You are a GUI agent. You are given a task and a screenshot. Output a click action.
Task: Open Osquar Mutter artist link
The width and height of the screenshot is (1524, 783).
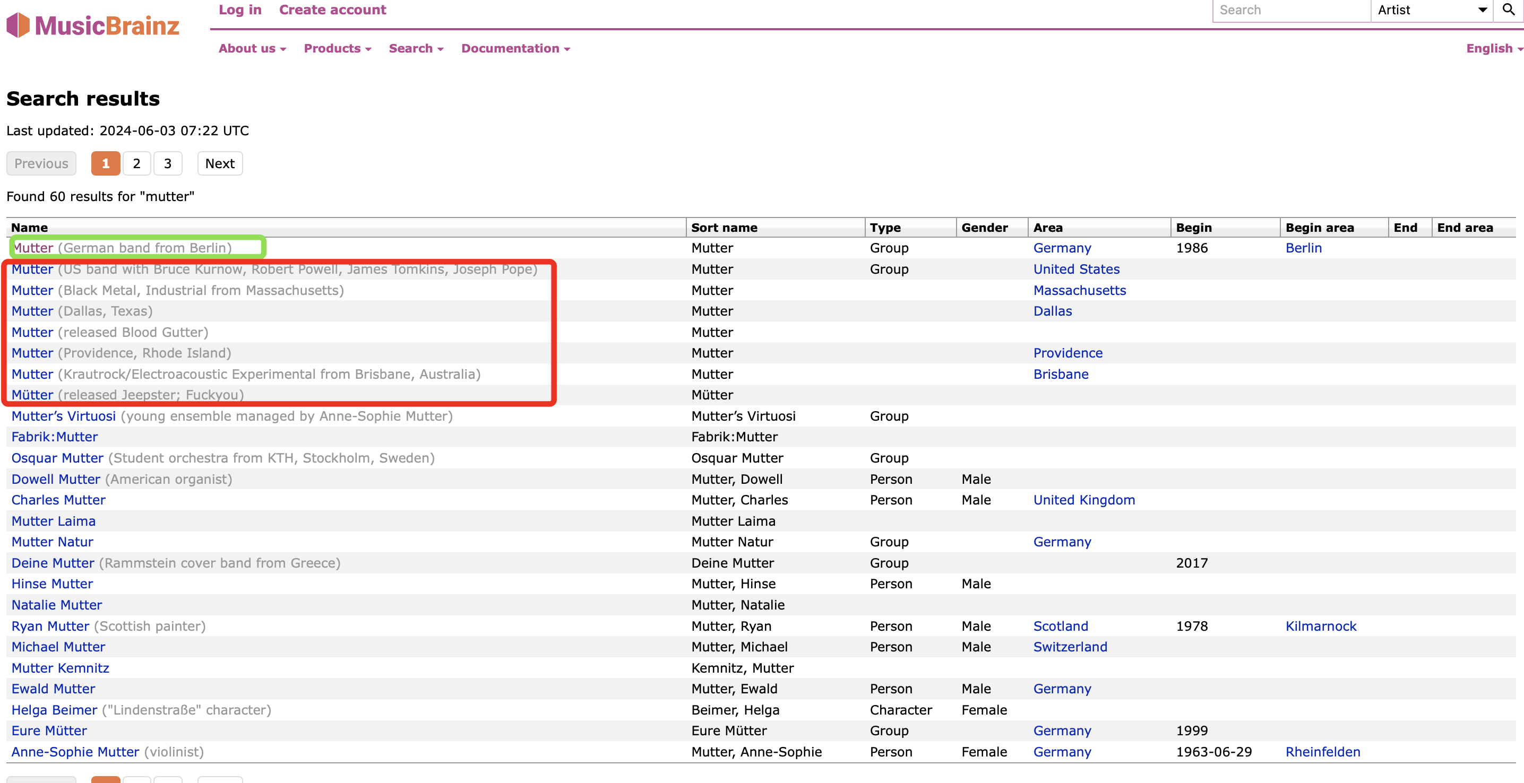57,458
